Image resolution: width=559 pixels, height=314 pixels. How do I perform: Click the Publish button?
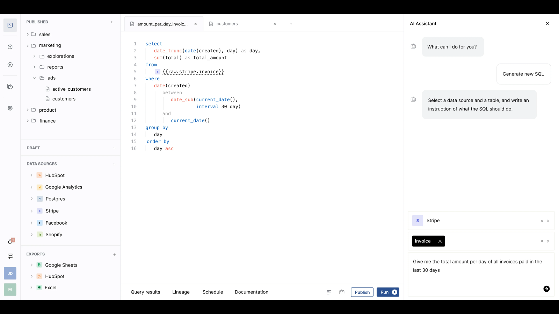point(362,292)
